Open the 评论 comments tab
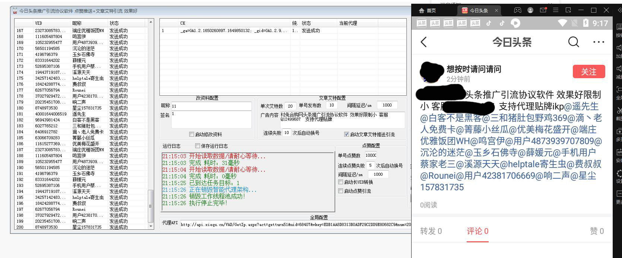This screenshot has width=622, height=258. click(477, 231)
